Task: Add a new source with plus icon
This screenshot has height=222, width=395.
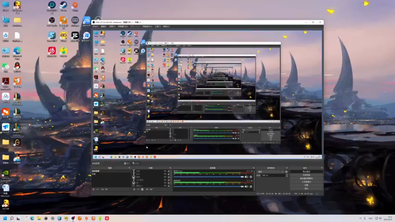Action: [134, 189]
